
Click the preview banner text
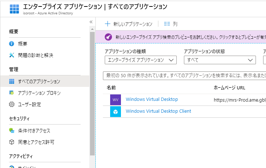[x=191, y=37]
